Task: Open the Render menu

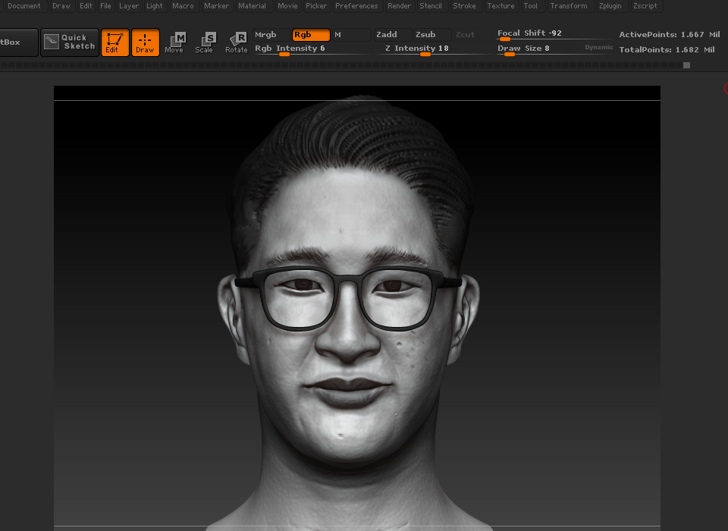Action: click(x=398, y=5)
